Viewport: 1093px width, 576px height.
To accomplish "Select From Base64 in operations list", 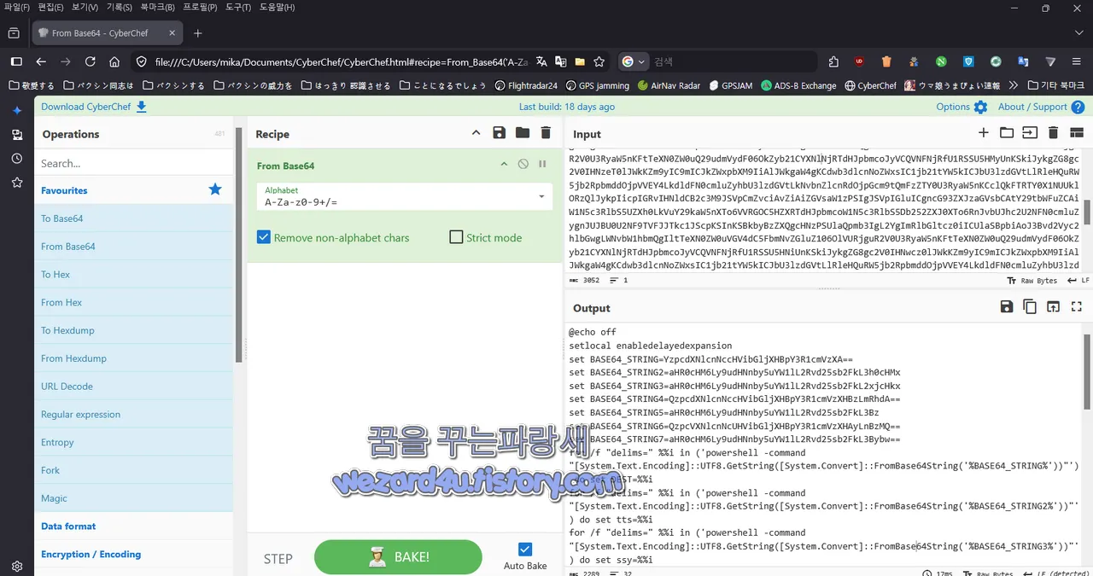I will point(133,247).
